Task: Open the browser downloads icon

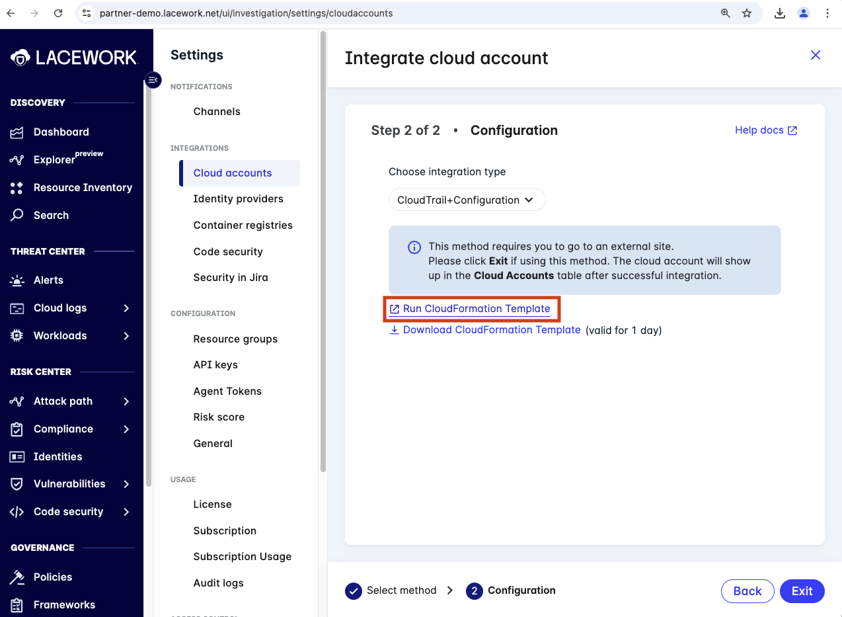Action: click(x=780, y=13)
